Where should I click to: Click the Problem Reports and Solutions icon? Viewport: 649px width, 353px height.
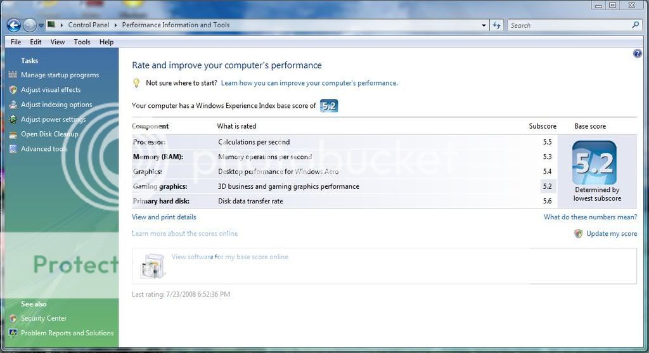point(13,333)
